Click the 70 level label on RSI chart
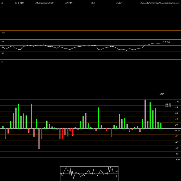 tap(3, 42)
